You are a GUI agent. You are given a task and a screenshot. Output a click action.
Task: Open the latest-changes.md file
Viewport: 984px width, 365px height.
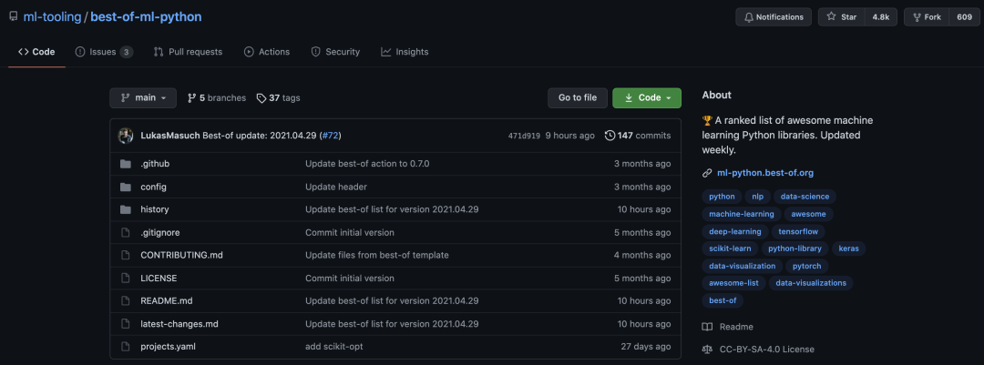pyautogui.click(x=179, y=324)
